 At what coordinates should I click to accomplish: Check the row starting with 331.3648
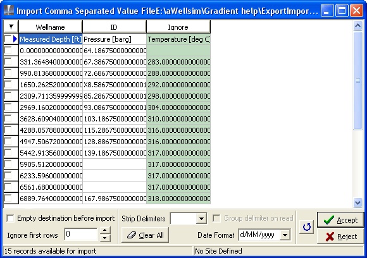click(x=8, y=62)
